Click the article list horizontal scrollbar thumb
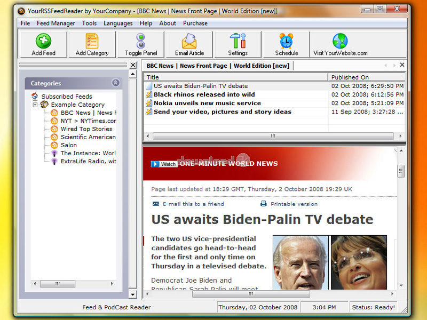 (x=273, y=136)
